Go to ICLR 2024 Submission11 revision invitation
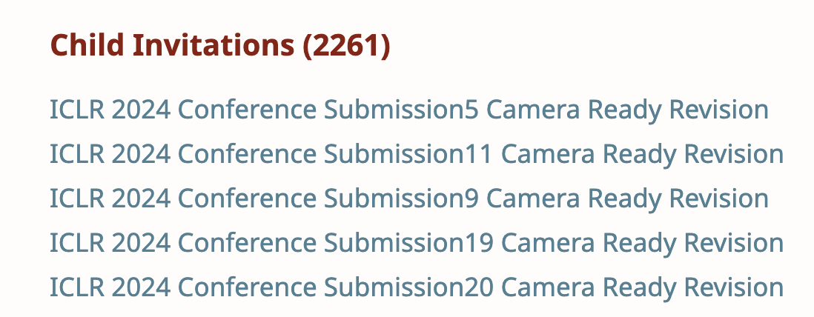 416,154
